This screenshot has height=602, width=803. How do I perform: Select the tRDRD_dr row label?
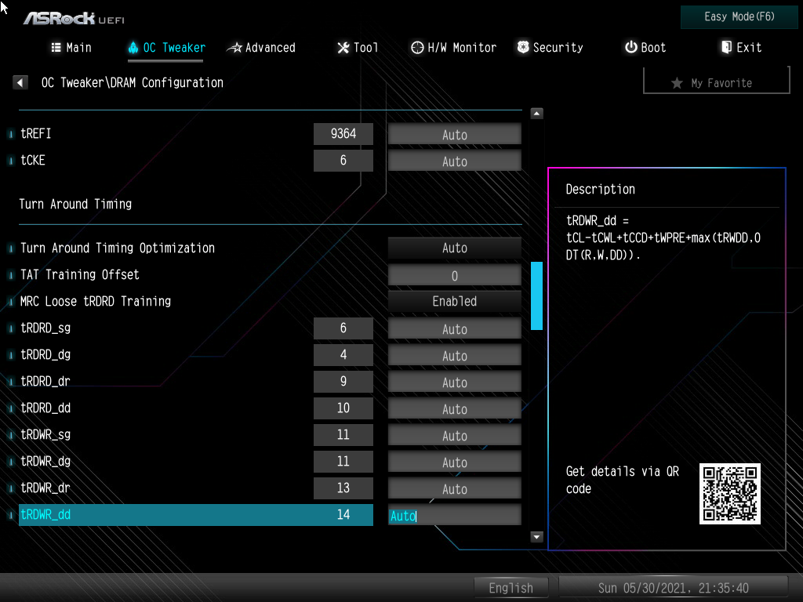45,382
